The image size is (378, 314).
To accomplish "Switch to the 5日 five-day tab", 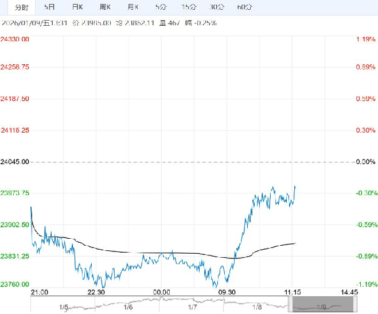I will pyautogui.click(x=50, y=7).
